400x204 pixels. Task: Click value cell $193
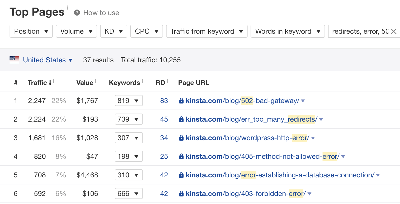coord(90,119)
